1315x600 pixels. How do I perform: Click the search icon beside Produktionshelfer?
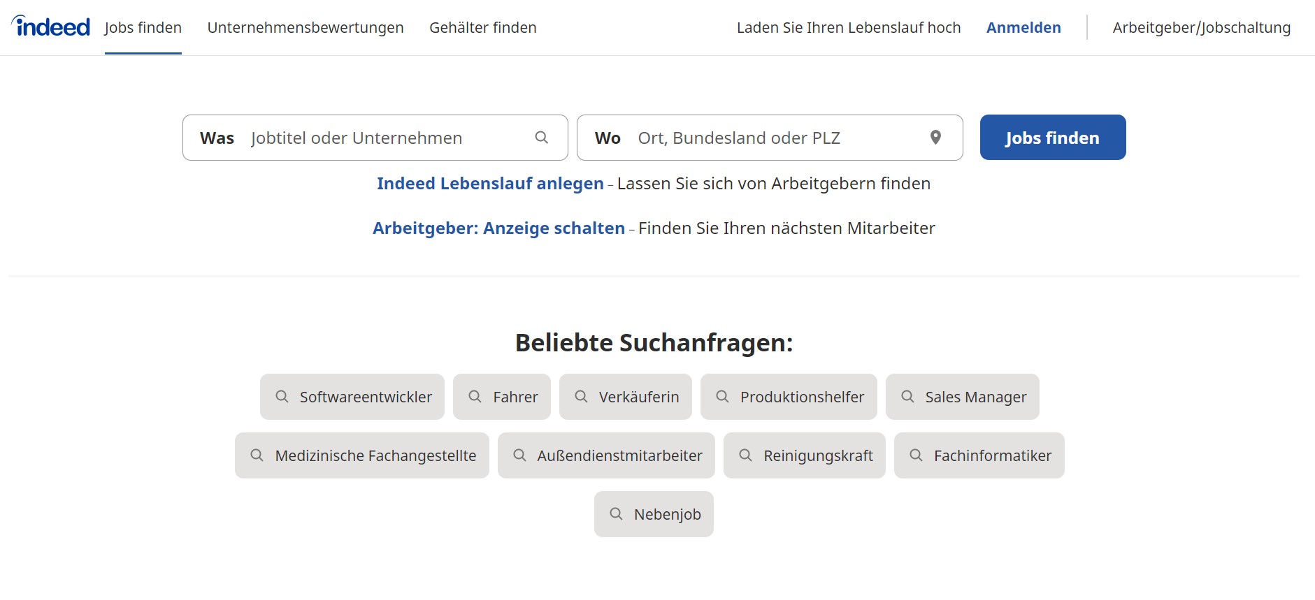tap(722, 397)
